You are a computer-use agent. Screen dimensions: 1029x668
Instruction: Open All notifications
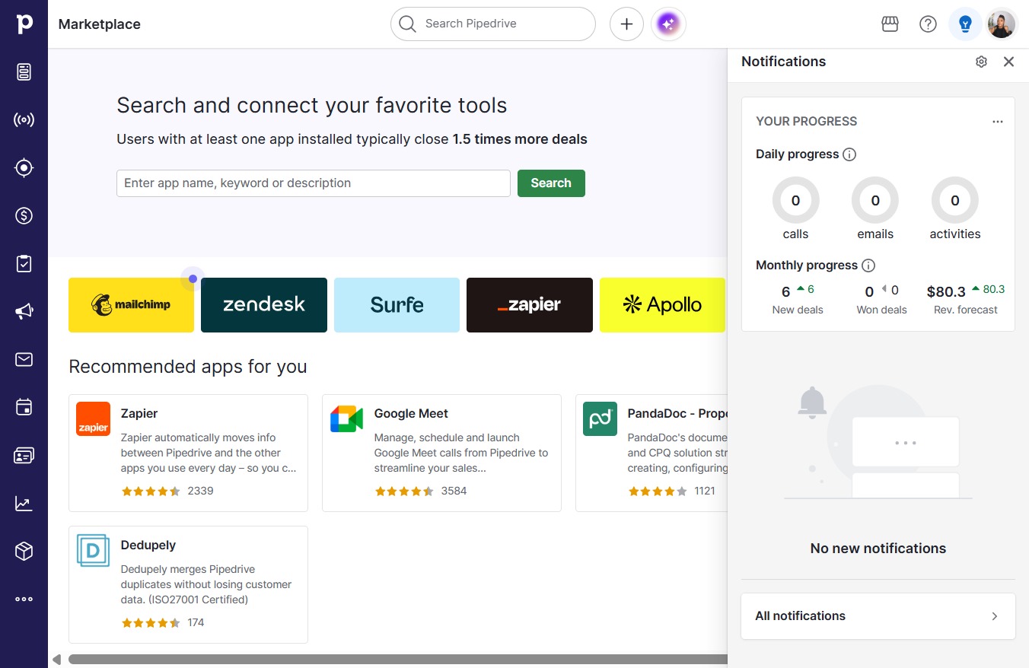coord(878,616)
